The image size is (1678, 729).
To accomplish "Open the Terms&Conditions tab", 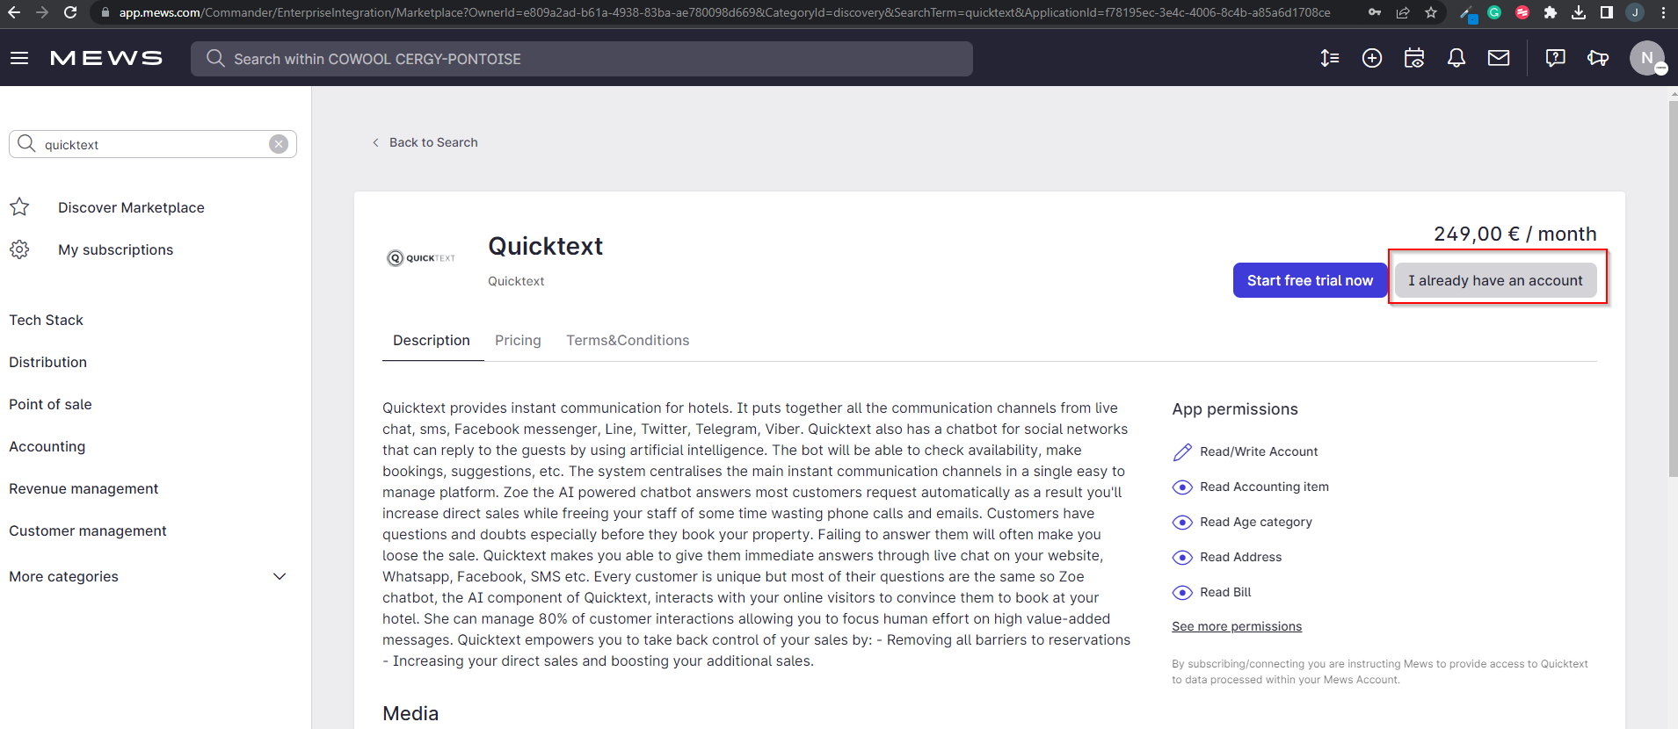I will click(628, 341).
